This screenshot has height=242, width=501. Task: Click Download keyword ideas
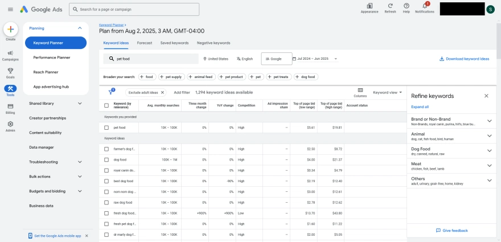click(x=464, y=59)
